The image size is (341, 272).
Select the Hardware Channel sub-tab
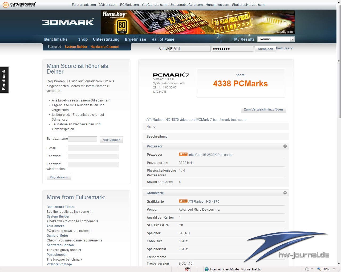pyautogui.click(x=104, y=47)
